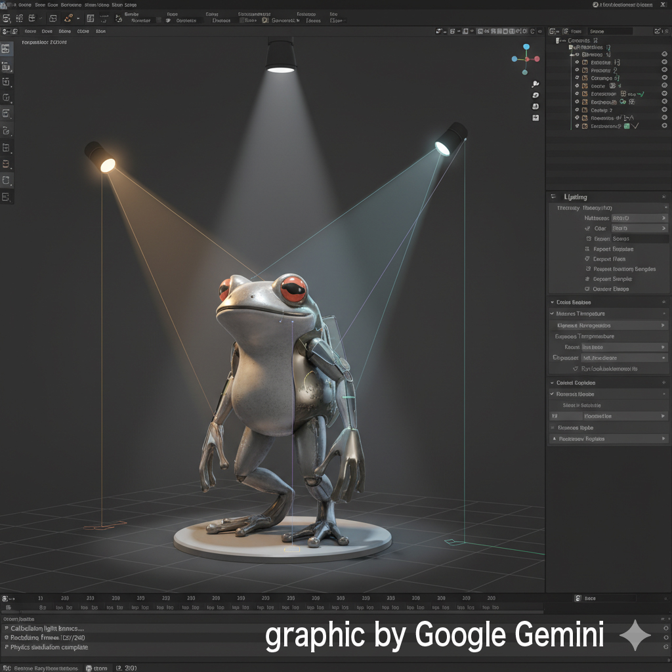Open the 'Elgnesst Rnnegeitibs' dropdown

(609, 325)
